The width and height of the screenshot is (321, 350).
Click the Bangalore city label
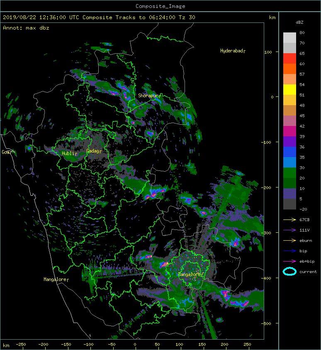pyautogui.click(x=190, y=274)
